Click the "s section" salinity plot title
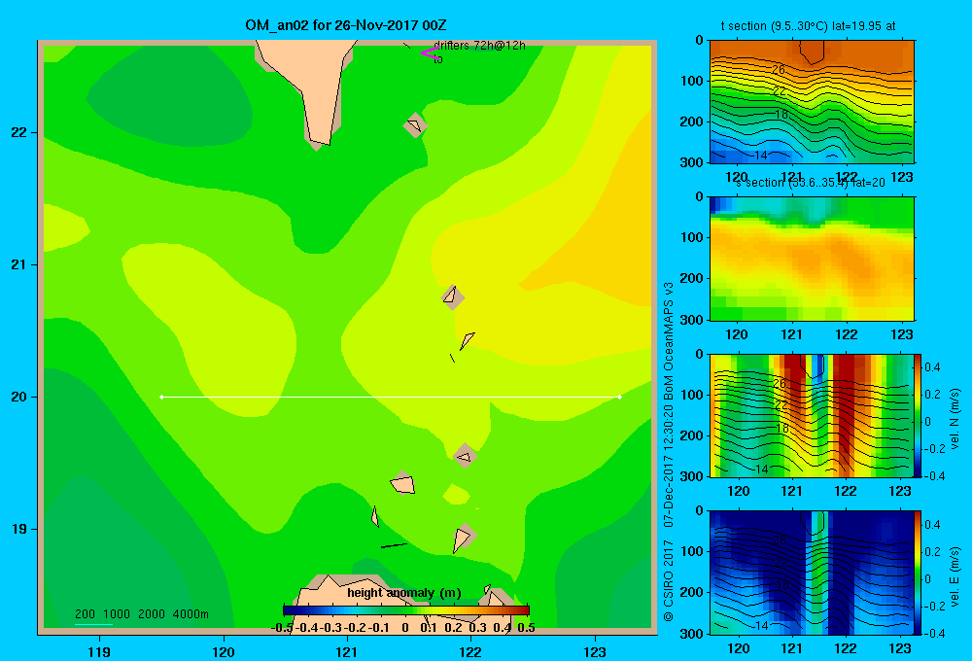The height and width of the screenshot is (661, 972). (810, 183)
